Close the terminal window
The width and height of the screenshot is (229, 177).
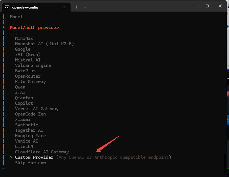(x=220, y=6)
